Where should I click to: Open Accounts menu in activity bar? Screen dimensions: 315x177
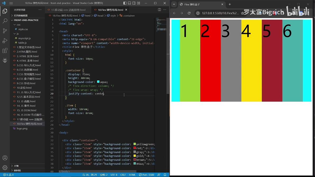5,158
